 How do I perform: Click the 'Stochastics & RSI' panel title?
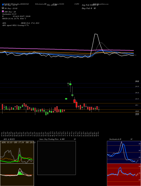[121, 139]
